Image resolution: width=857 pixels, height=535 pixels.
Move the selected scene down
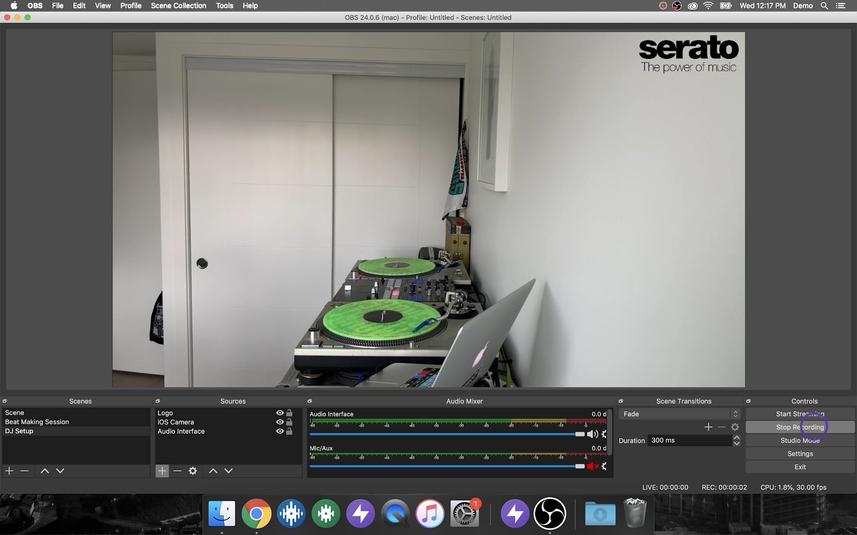[60, 471]
